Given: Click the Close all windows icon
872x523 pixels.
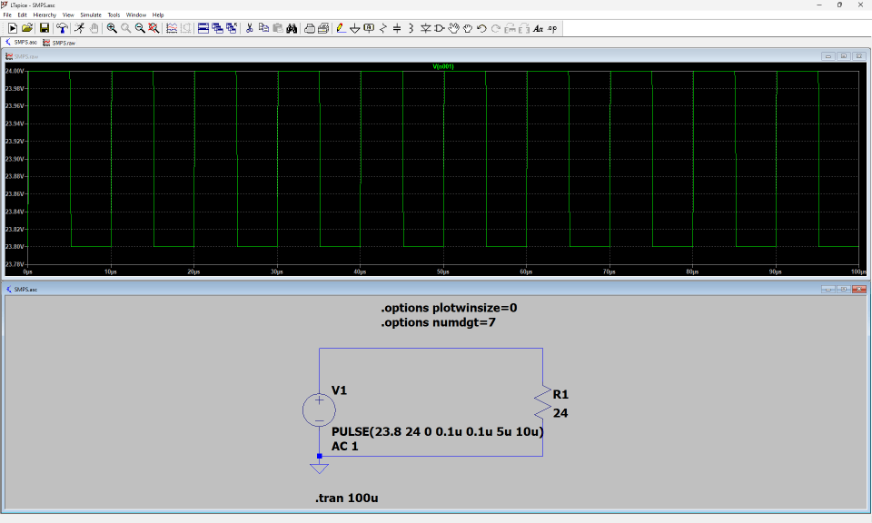Looking at the screenshot, I should click(232, 28).
